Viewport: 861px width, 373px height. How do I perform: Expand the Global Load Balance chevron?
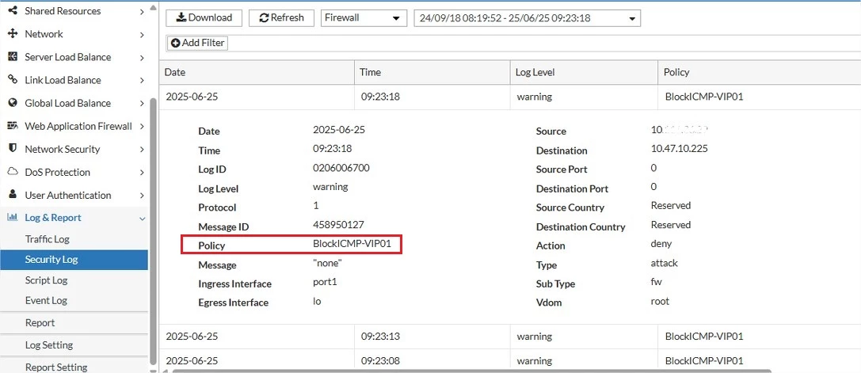(142, 104)
